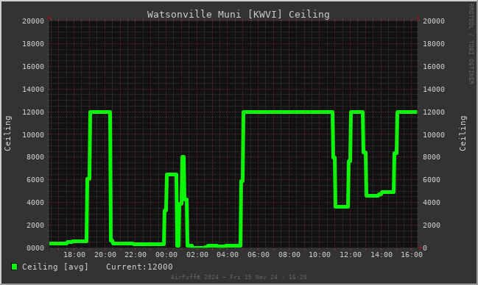Click the red arrow atop the right axis

tap(418, 18)
